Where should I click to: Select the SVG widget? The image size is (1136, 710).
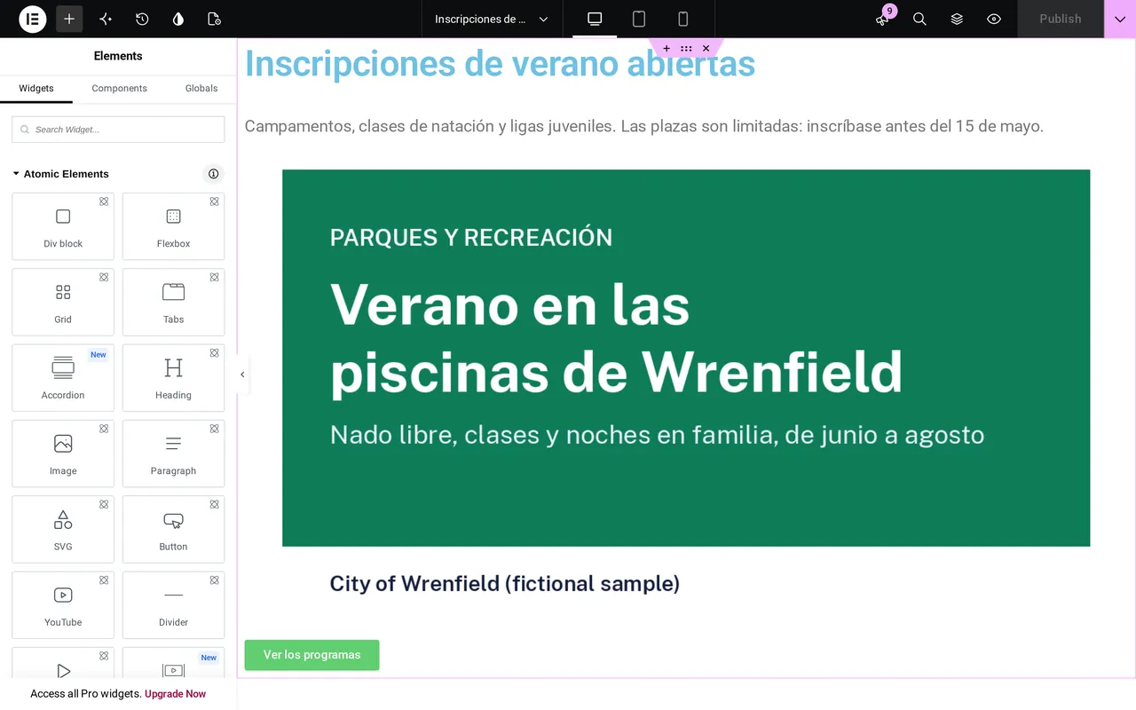click(x=63, y=529)
